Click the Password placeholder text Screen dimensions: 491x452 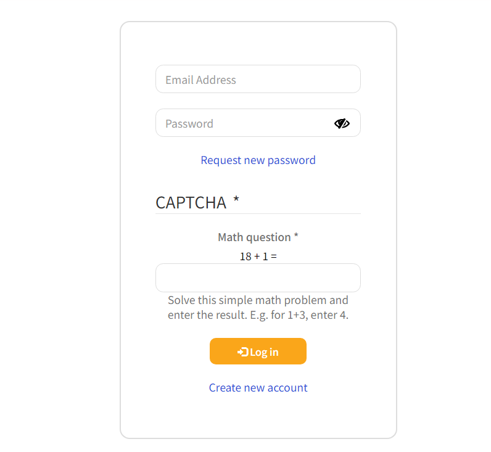(x=189, y=124)
